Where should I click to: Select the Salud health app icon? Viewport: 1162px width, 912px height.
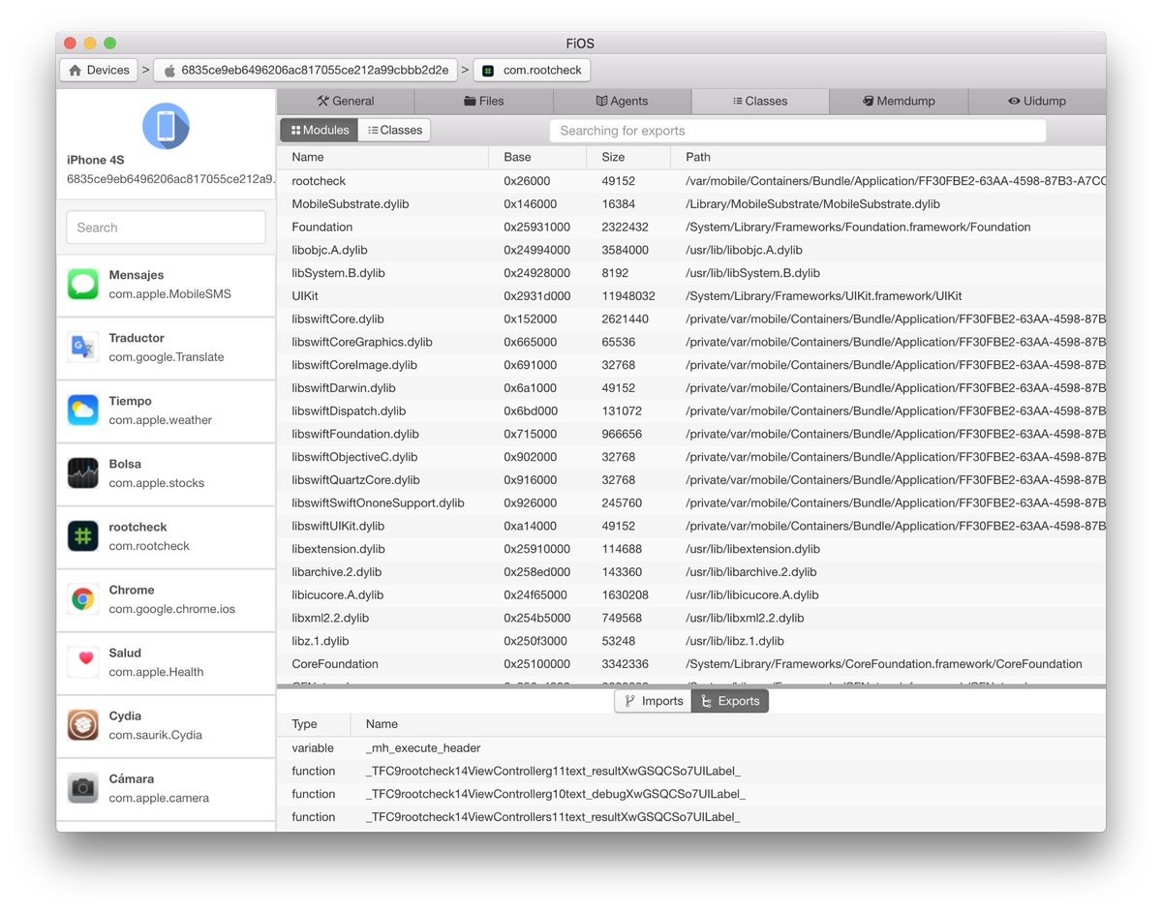click(x=83, y=662)
